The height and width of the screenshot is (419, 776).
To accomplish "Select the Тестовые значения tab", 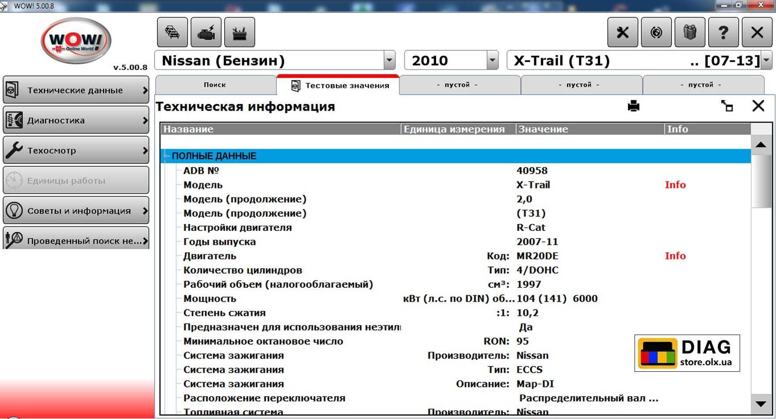I will (338, 85).
